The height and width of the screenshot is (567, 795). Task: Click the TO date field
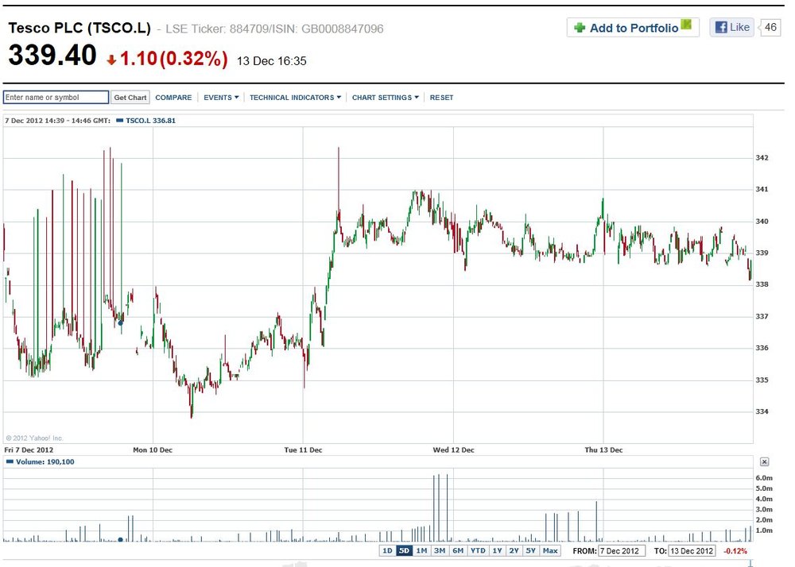[692, 551]
